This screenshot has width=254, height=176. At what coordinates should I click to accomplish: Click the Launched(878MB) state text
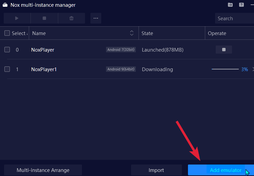click(x=163, y=50)
